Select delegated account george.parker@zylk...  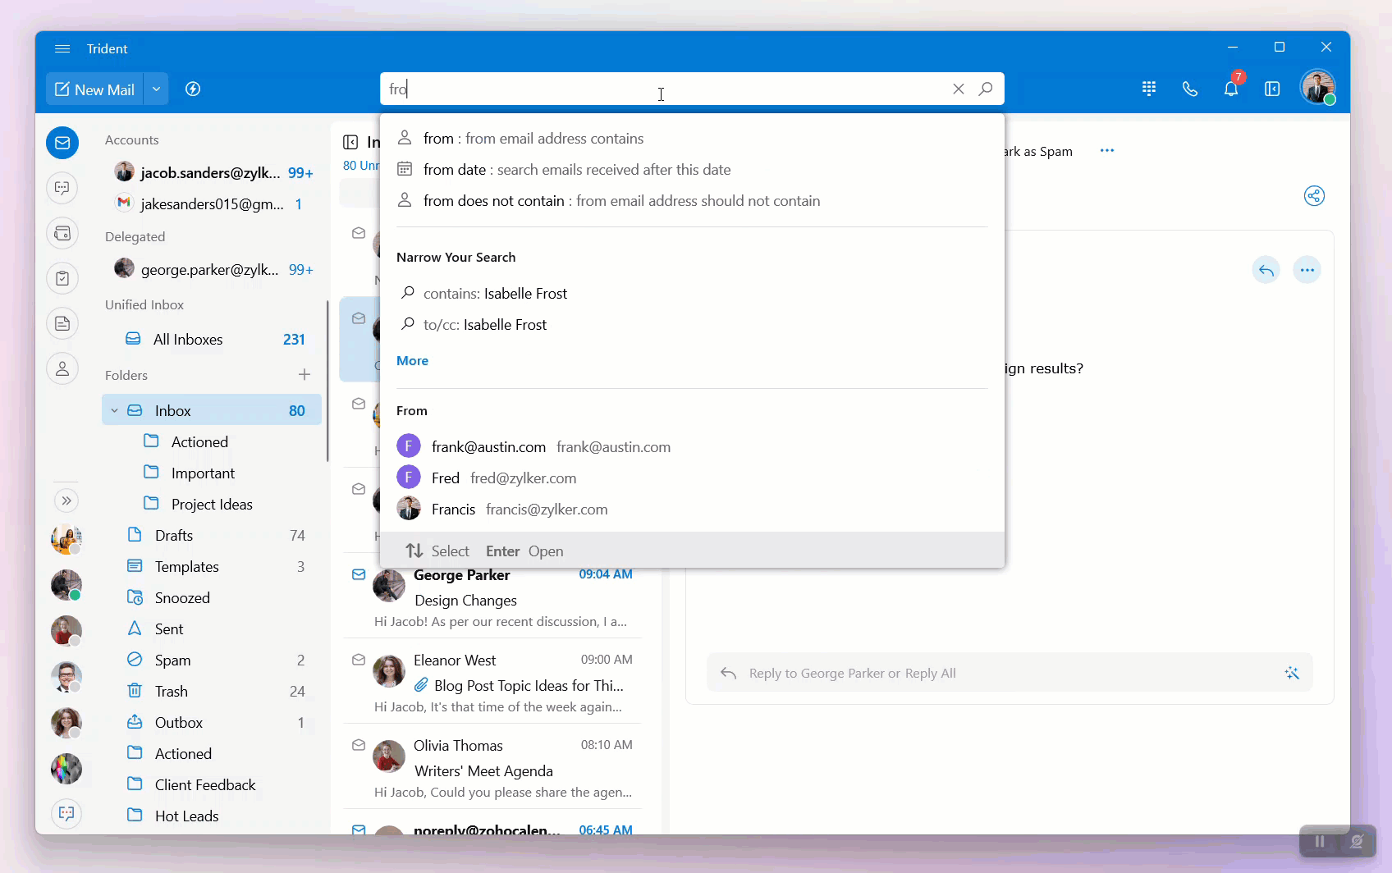coord(213,269)
